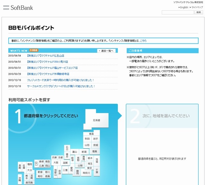Choose 京都 on the map
Screen dimensions: 205x185
click(x=61, y=158)
